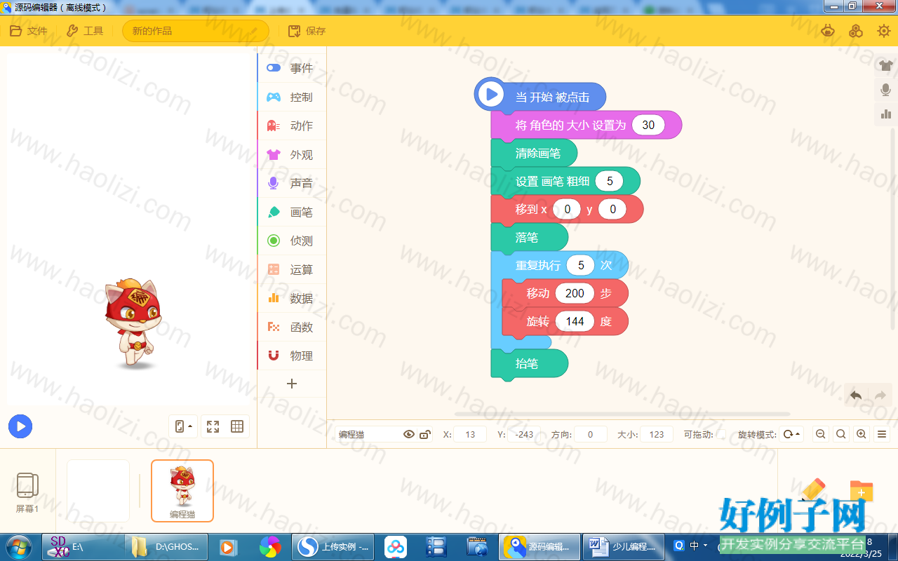Open the three-circles community icon
Image resolution: width=898 pixels, height=561 pixels.
coord(856,31)
